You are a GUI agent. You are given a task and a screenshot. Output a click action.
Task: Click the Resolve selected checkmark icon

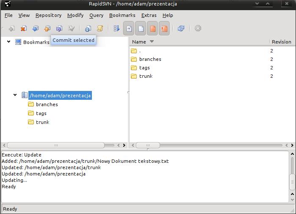click(71, 29)
